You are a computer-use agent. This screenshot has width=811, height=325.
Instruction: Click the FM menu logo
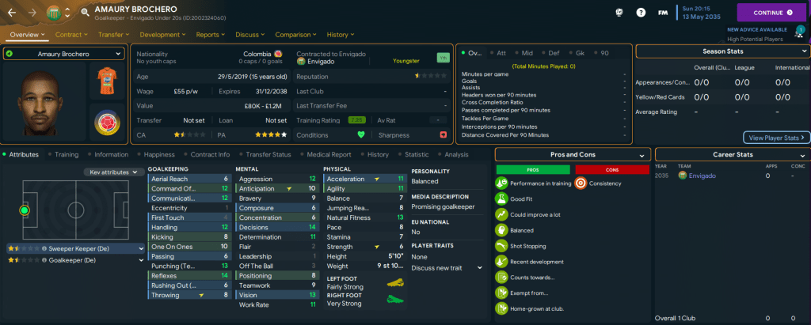coord(662,13)
